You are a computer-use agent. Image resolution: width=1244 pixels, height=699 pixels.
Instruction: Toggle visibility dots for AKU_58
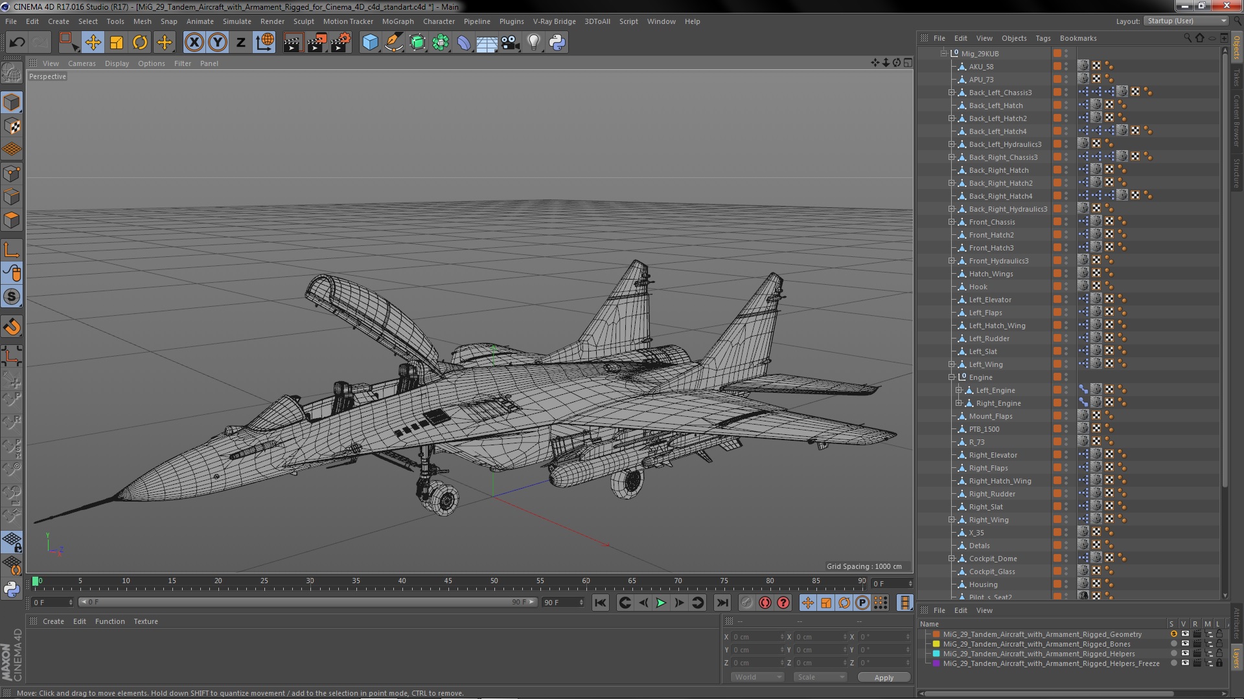[1066, 66]
